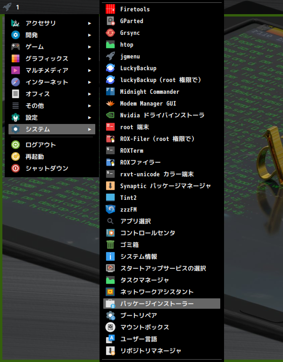Launch luckyBackup (root 権限で)
This screenshot has height=362, width=283.
[162, 80]
